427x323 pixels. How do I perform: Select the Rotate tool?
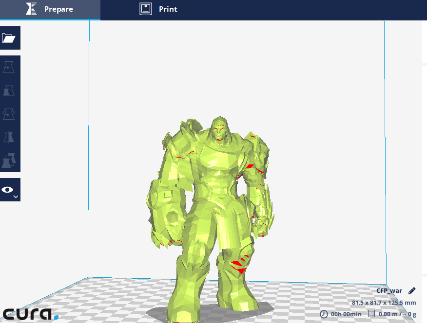click(x=9, y=114)
